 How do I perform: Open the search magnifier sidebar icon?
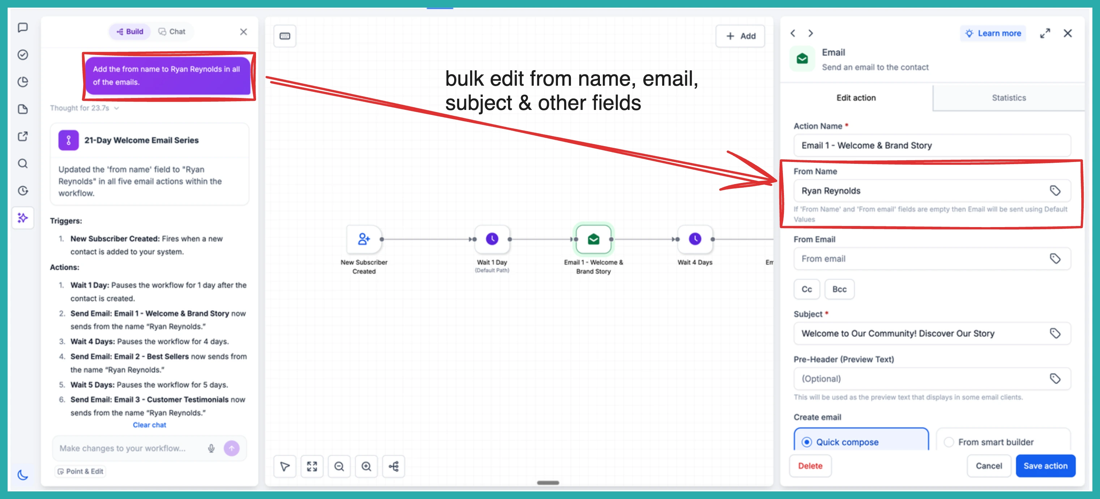click(23, 163)
